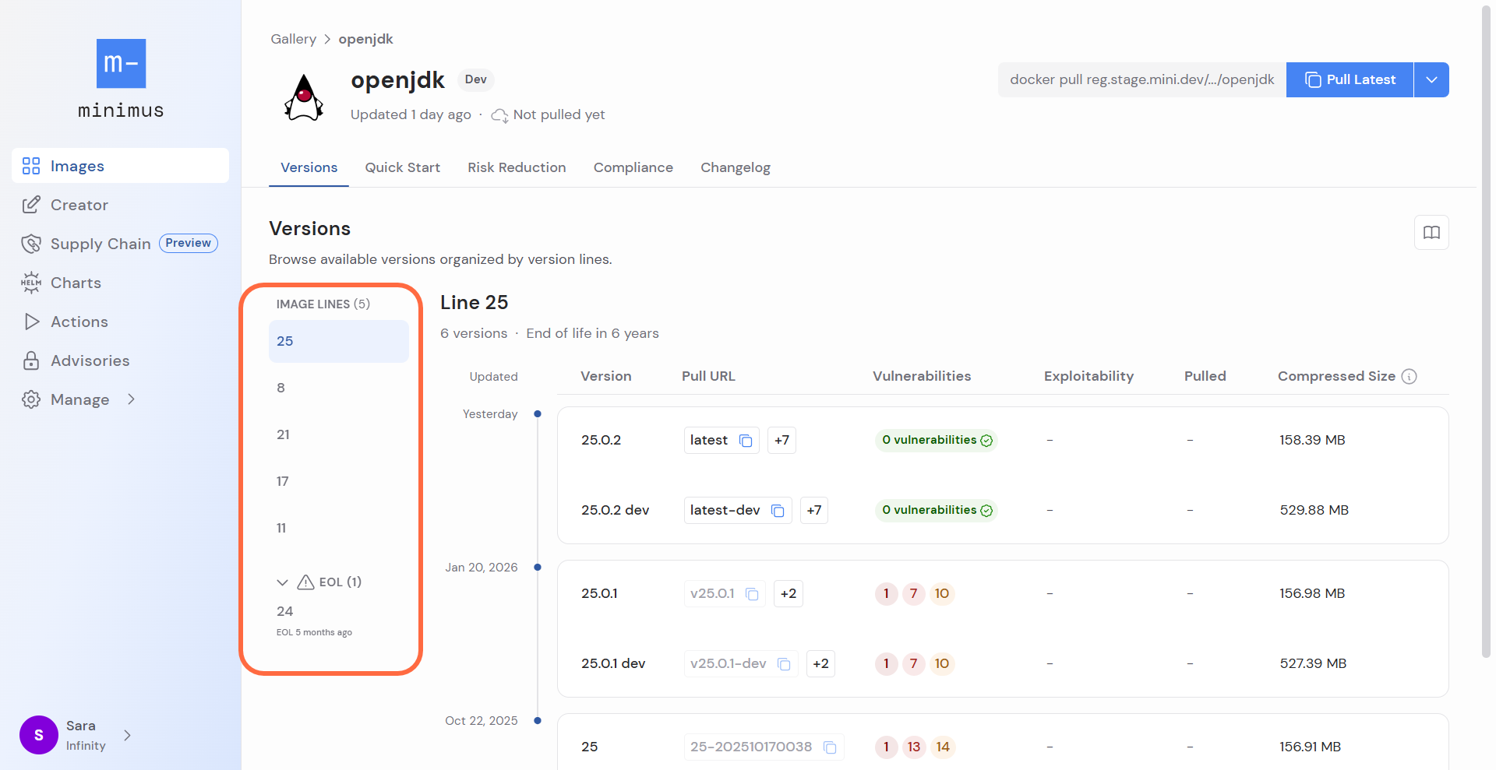Viewport: 1496px width, 770px height.
Task: Click the Jan 20, 2026 timeline marker
Action: click(x=538, y=567)
